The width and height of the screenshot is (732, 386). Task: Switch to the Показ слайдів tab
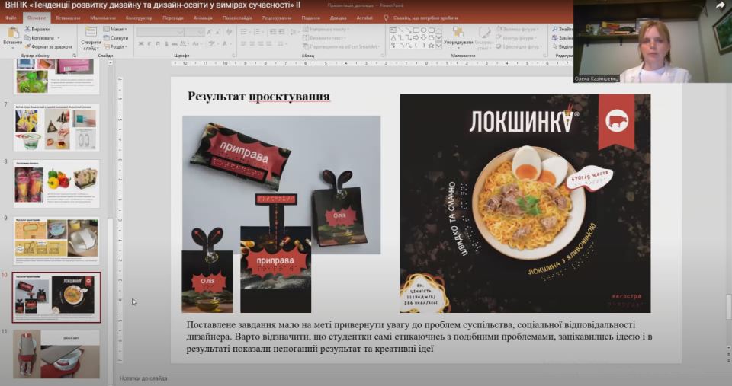(x=237, y=18)
